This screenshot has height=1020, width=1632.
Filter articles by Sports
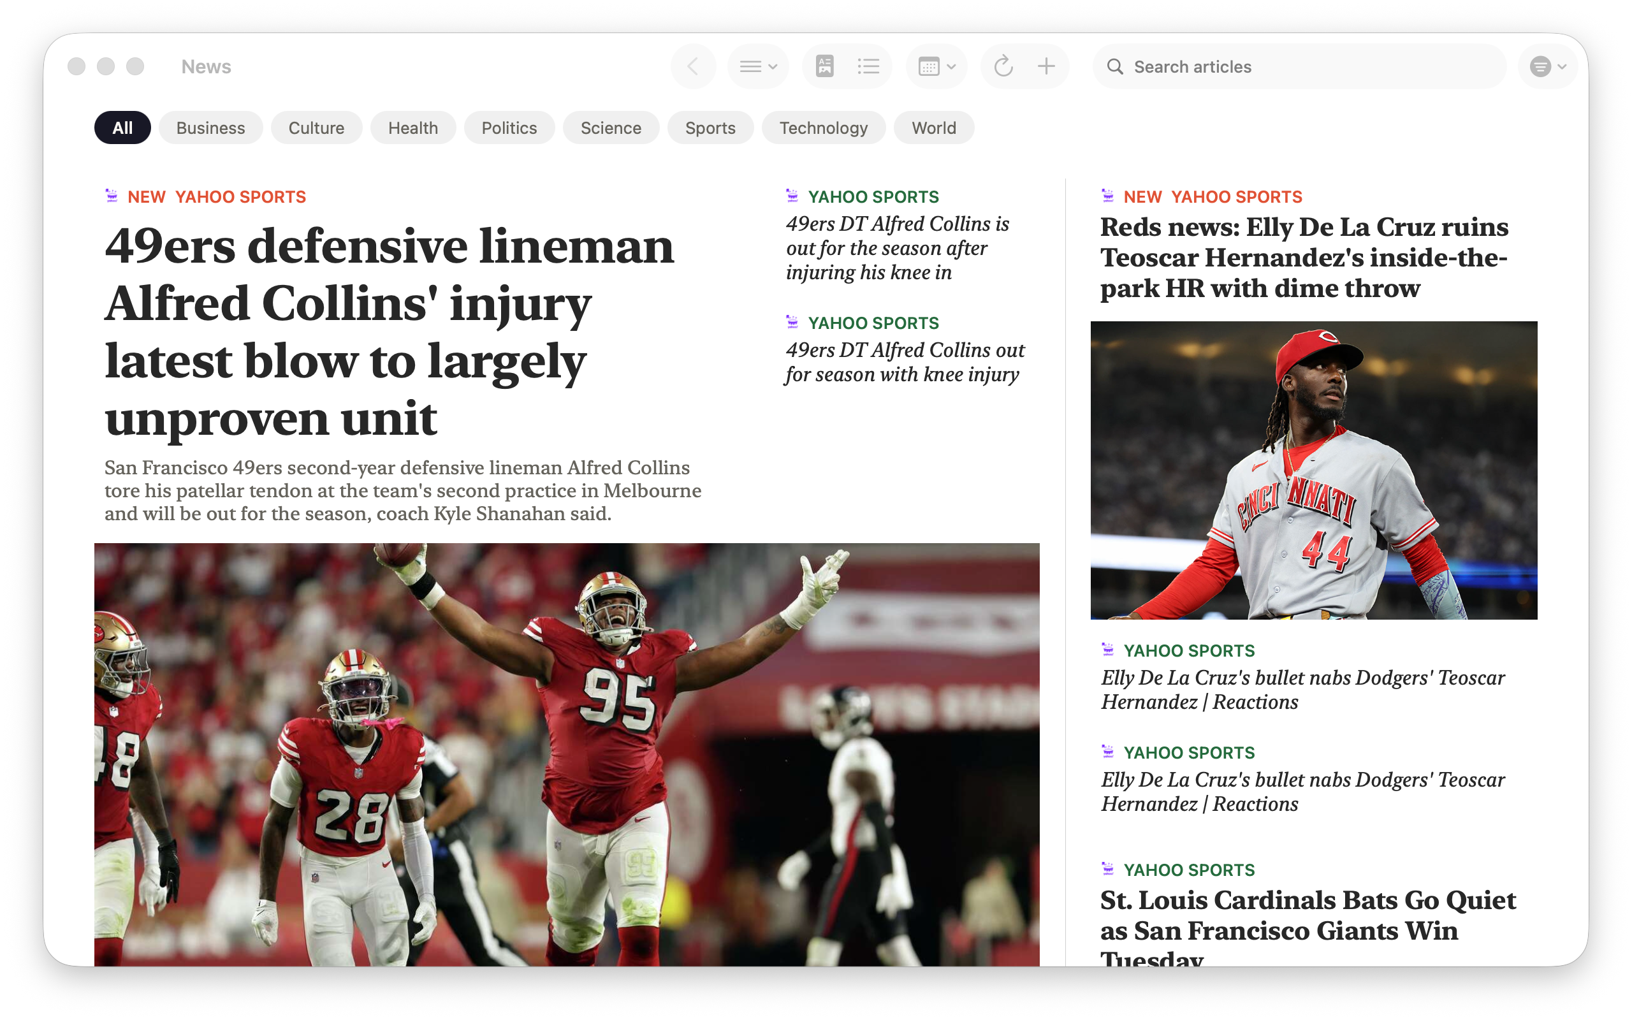[x=710, y=127]
